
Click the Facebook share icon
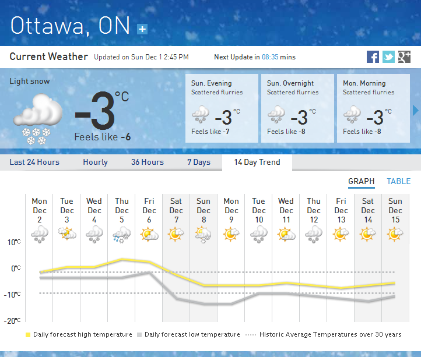coord(373,56)
